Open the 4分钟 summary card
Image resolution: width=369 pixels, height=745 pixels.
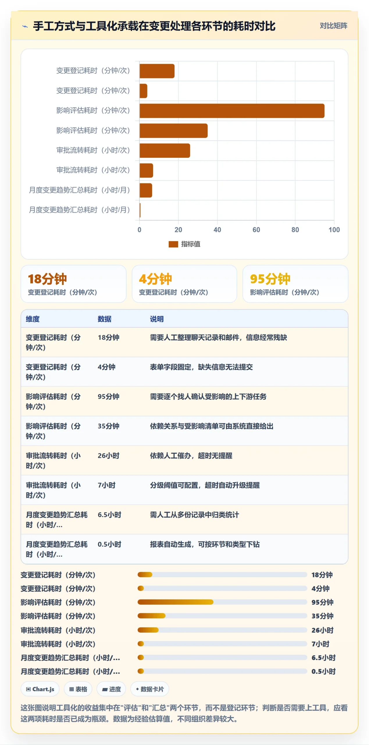184,283
